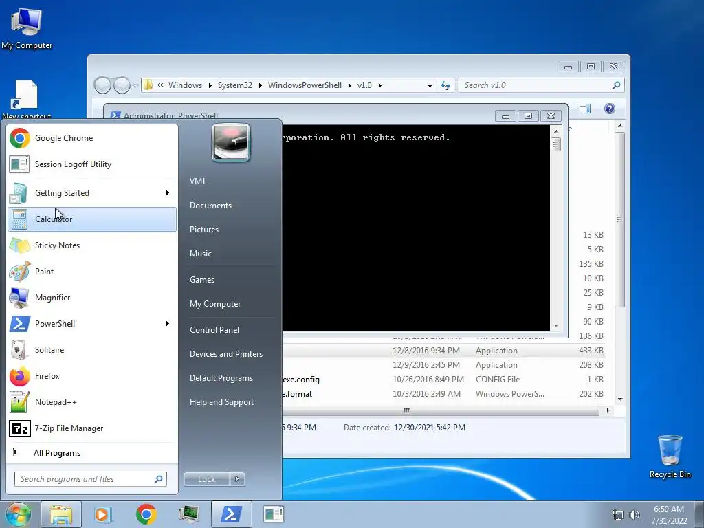The width and height of the screenshot is (704, 528).
Task: Click WindowsPowerShell breadcrumb in address bar
Action: (x=305, y=85)
